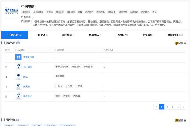The height and width of the screenshot is (126, 190).
Task: Click the 产品类型 column header
Action: coord(59,50)
